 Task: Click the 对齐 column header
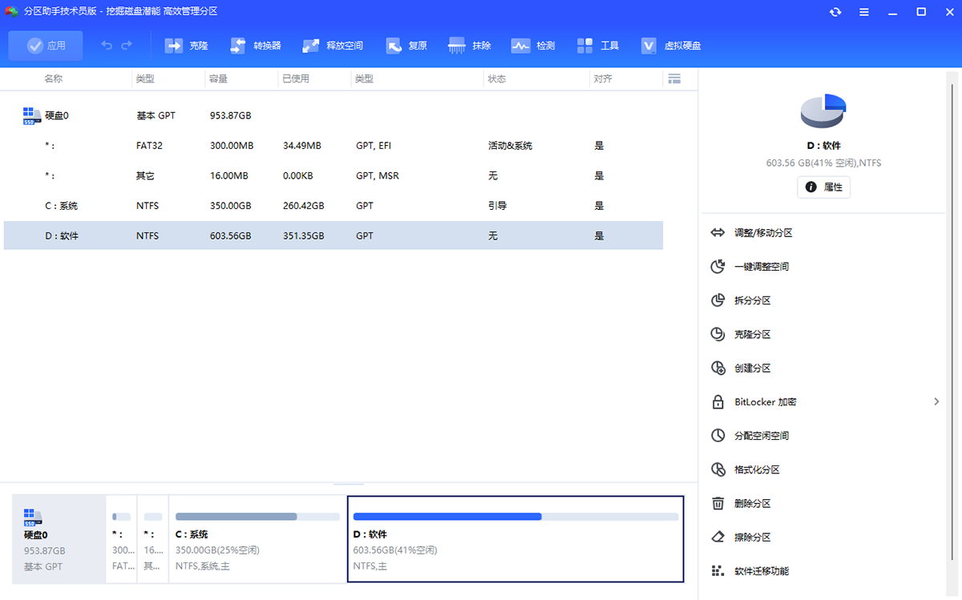click(x=604, y=79)
